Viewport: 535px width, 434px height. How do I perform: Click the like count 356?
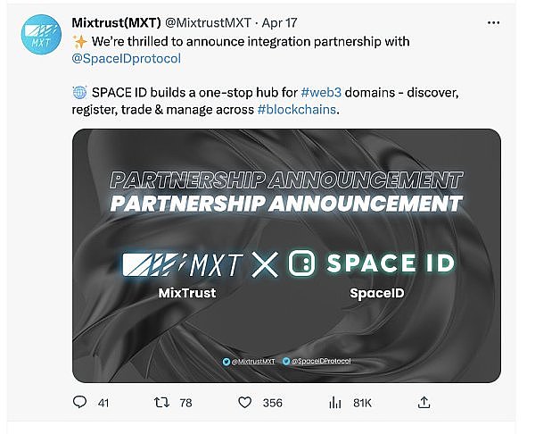272,404
